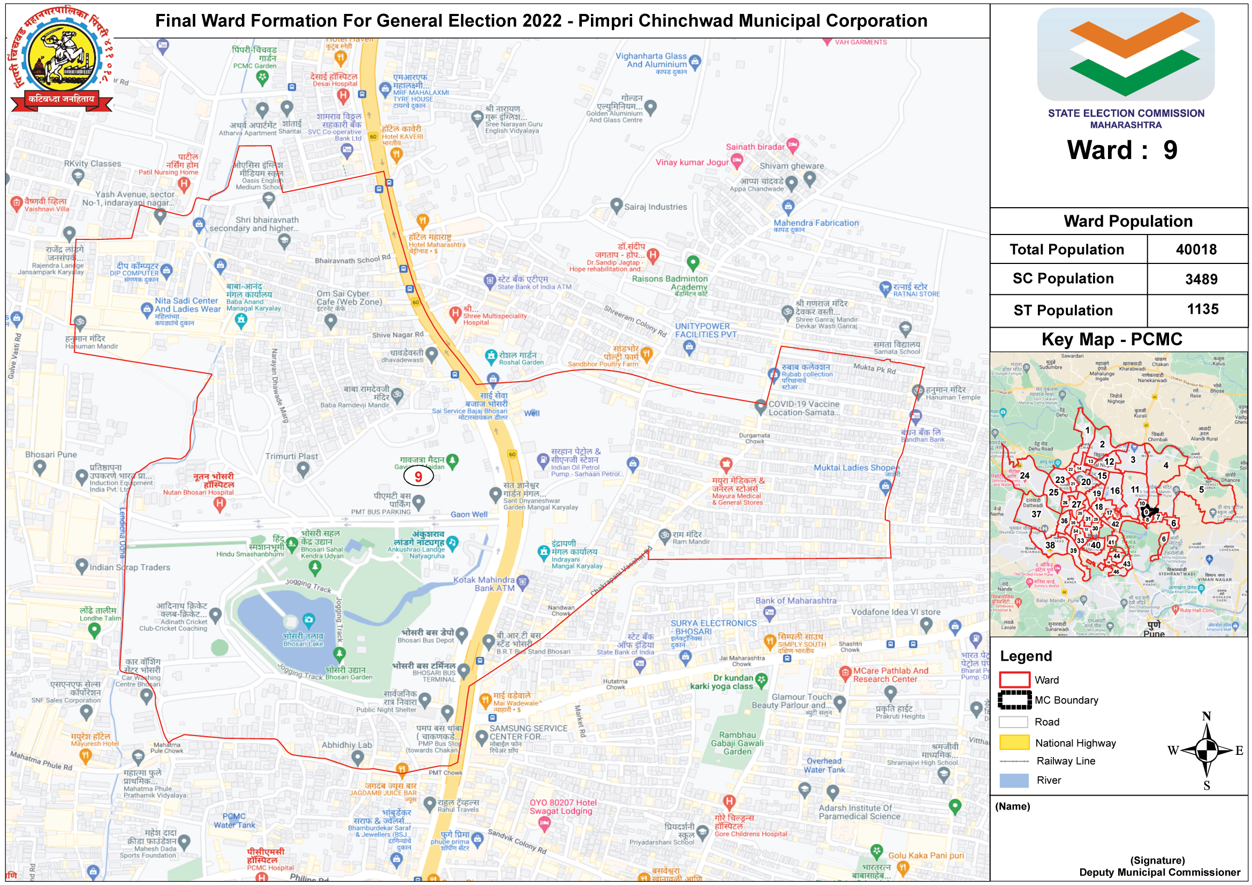The height and width of the screenshot is (885, 1252).
Task: Click the Hotel Kaveri restaurant pin
Action: point(397,155)
